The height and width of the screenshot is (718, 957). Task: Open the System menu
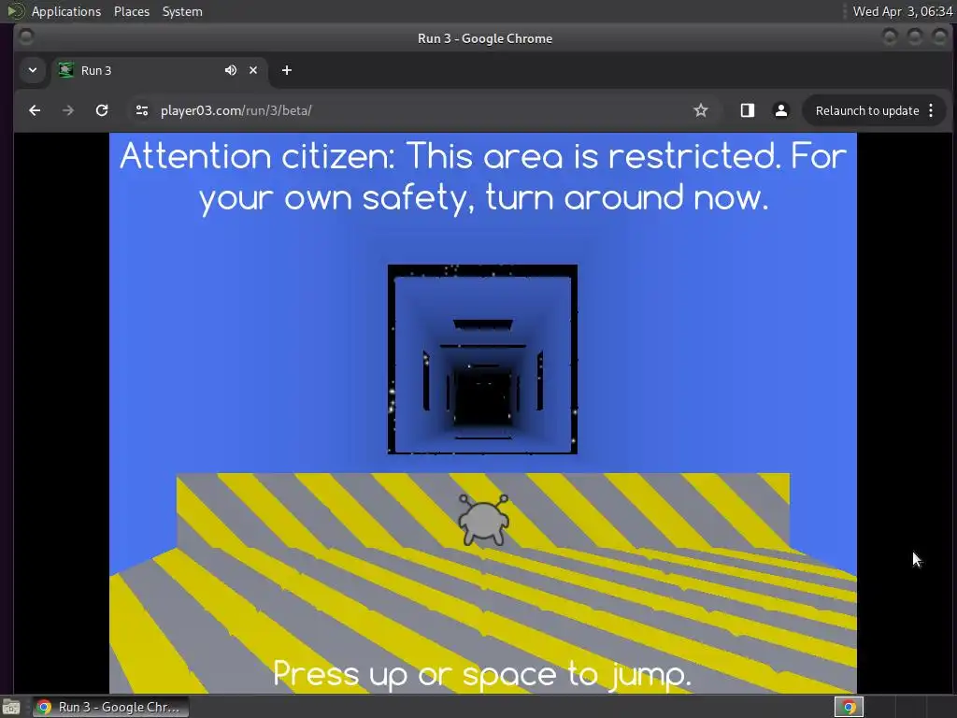coord(182,11)
